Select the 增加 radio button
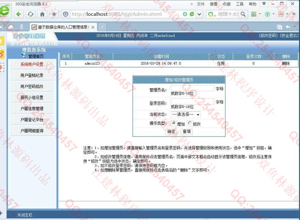The height and width of the screenshot is (220, 300). coord(174,123)
